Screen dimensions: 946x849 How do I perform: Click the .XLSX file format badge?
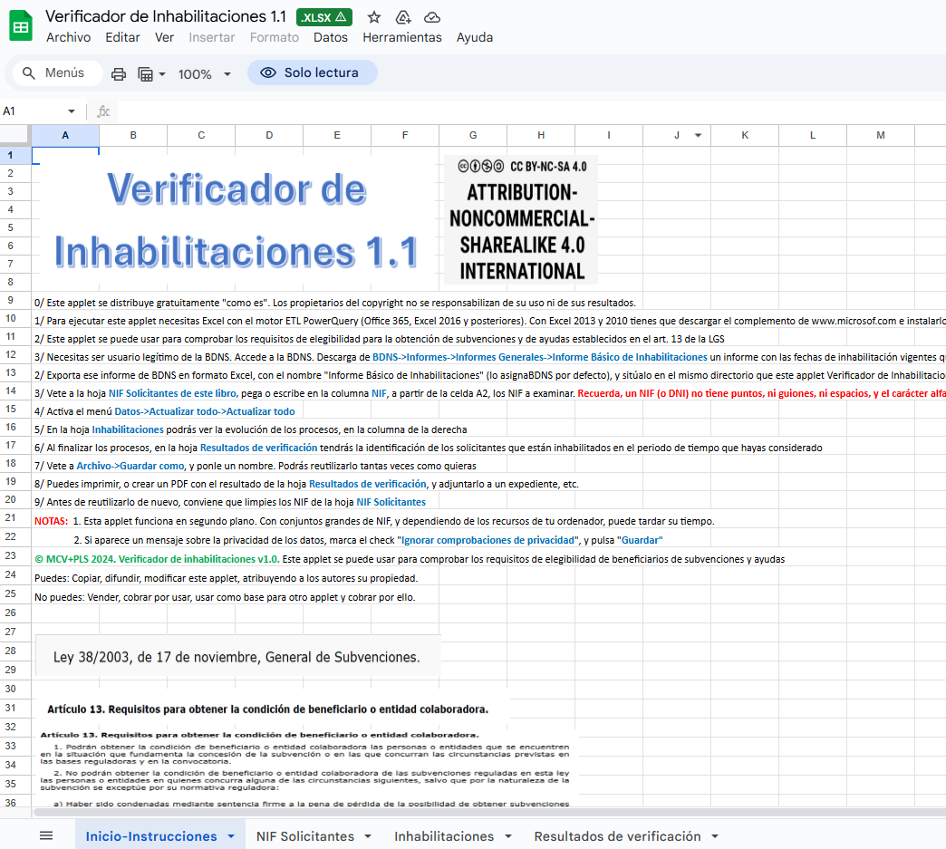point(324,17)
